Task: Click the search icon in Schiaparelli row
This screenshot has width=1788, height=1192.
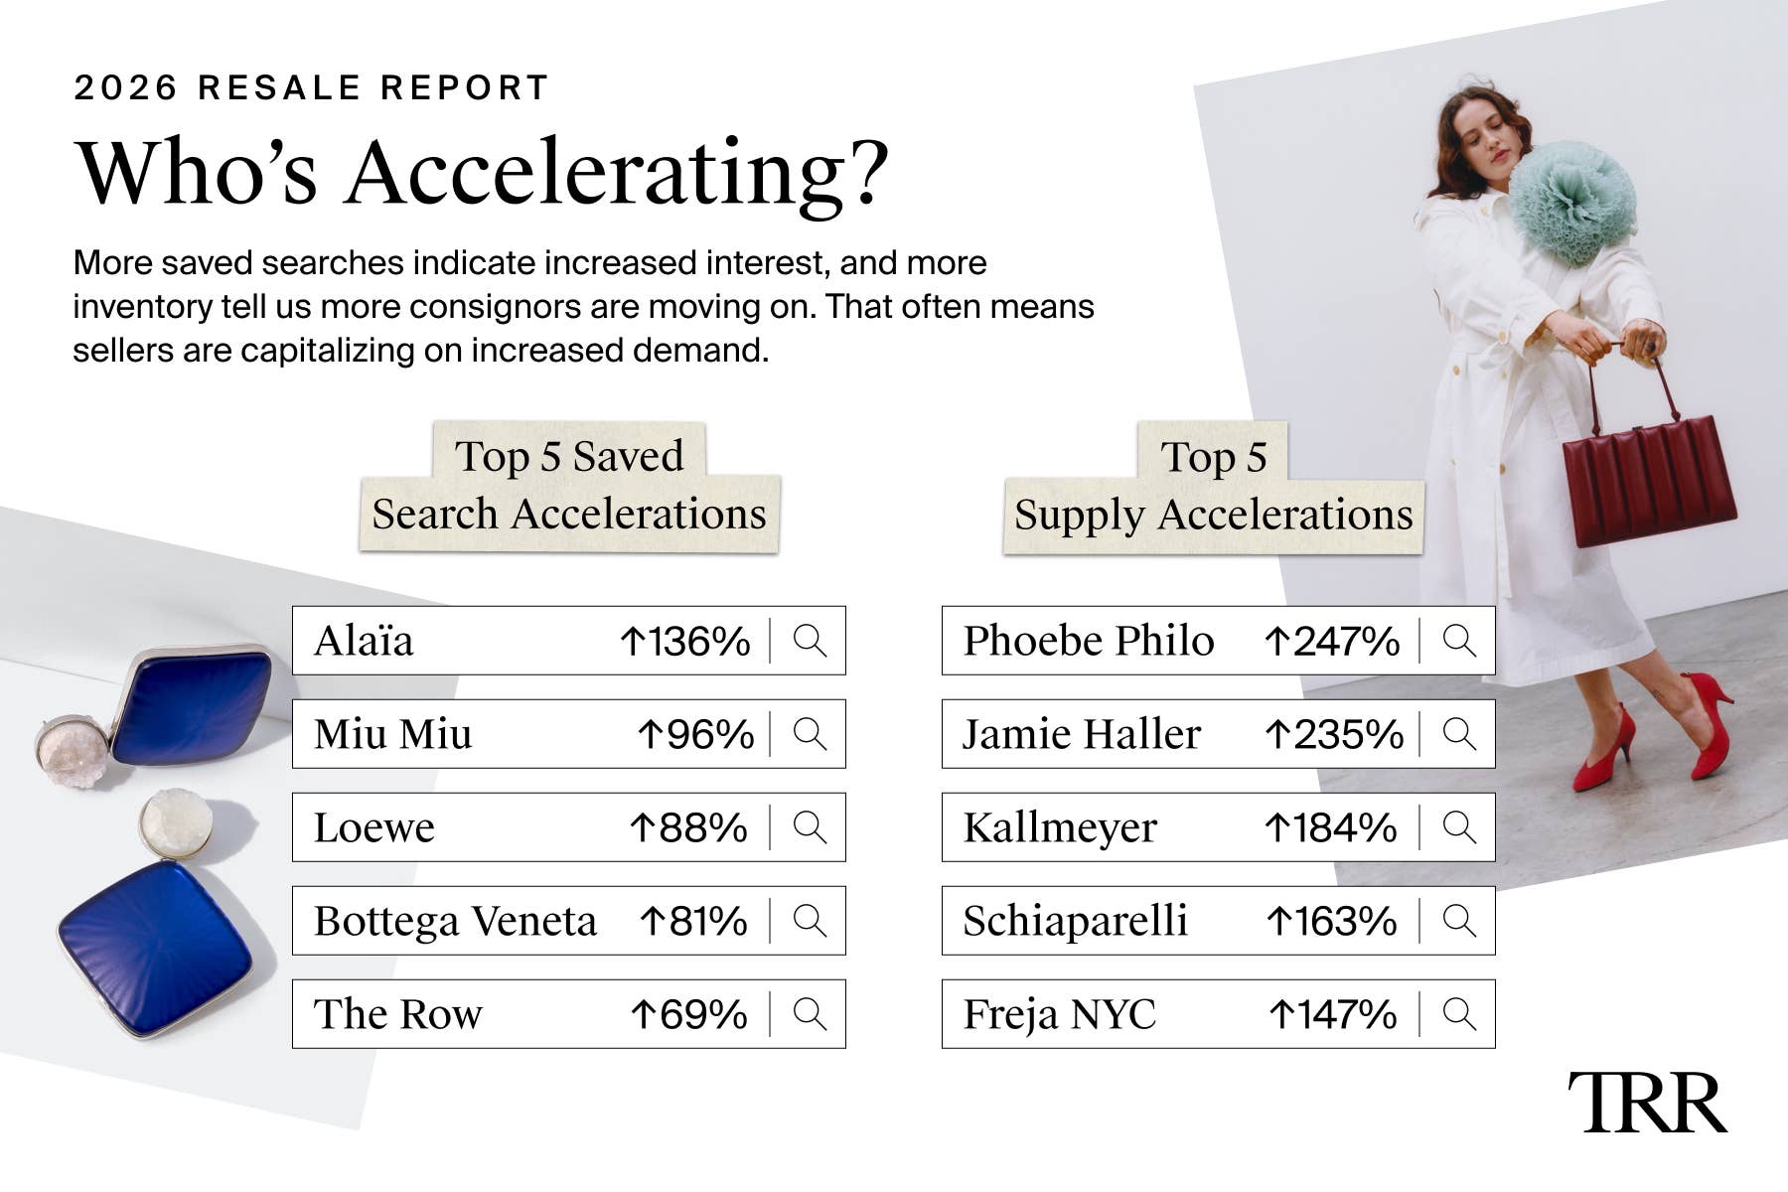Action: point(1459,921)
